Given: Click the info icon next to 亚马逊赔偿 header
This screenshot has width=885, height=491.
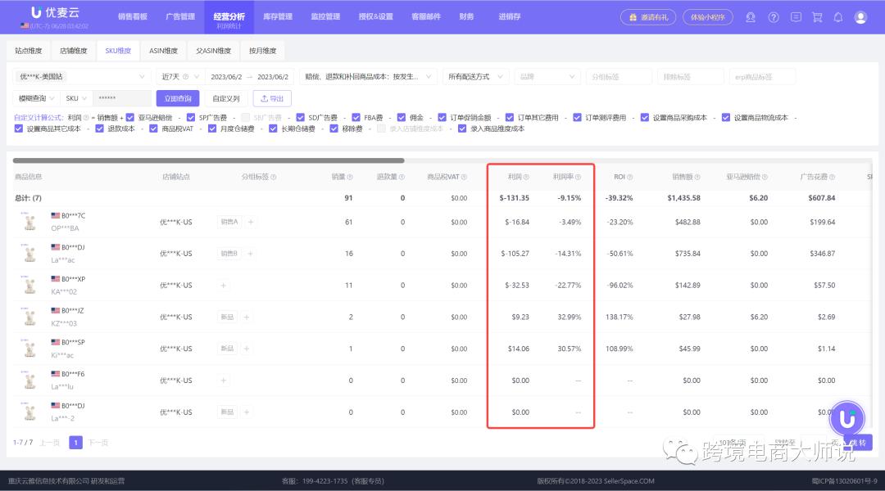Looking at the screenshot, I should point(765,177).
